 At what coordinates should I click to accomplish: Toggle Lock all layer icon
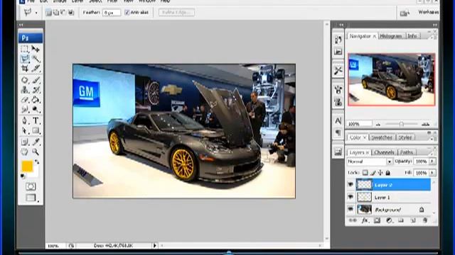pyautogui.click(x=388, y=173)
